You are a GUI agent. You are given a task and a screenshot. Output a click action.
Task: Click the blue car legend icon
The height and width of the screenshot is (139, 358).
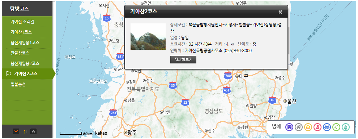point(327,127)
